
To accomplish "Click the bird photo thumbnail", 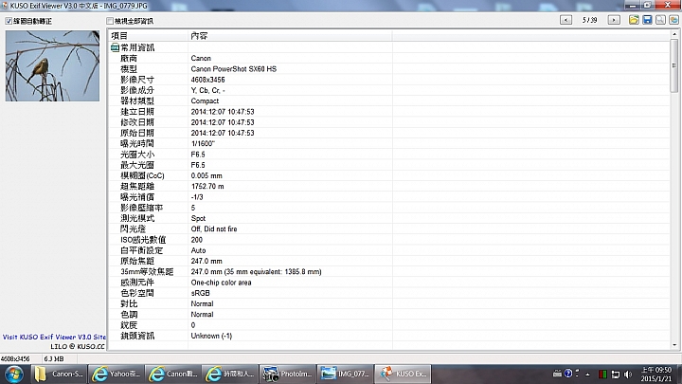I will (52, 65).
